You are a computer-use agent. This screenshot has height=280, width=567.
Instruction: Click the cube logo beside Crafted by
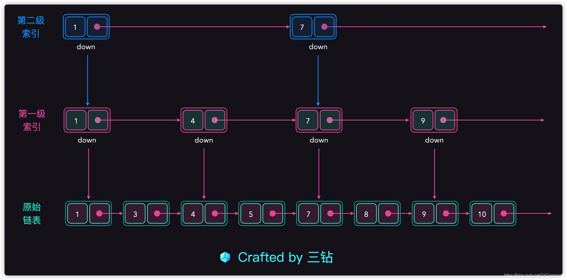(225, 257)
